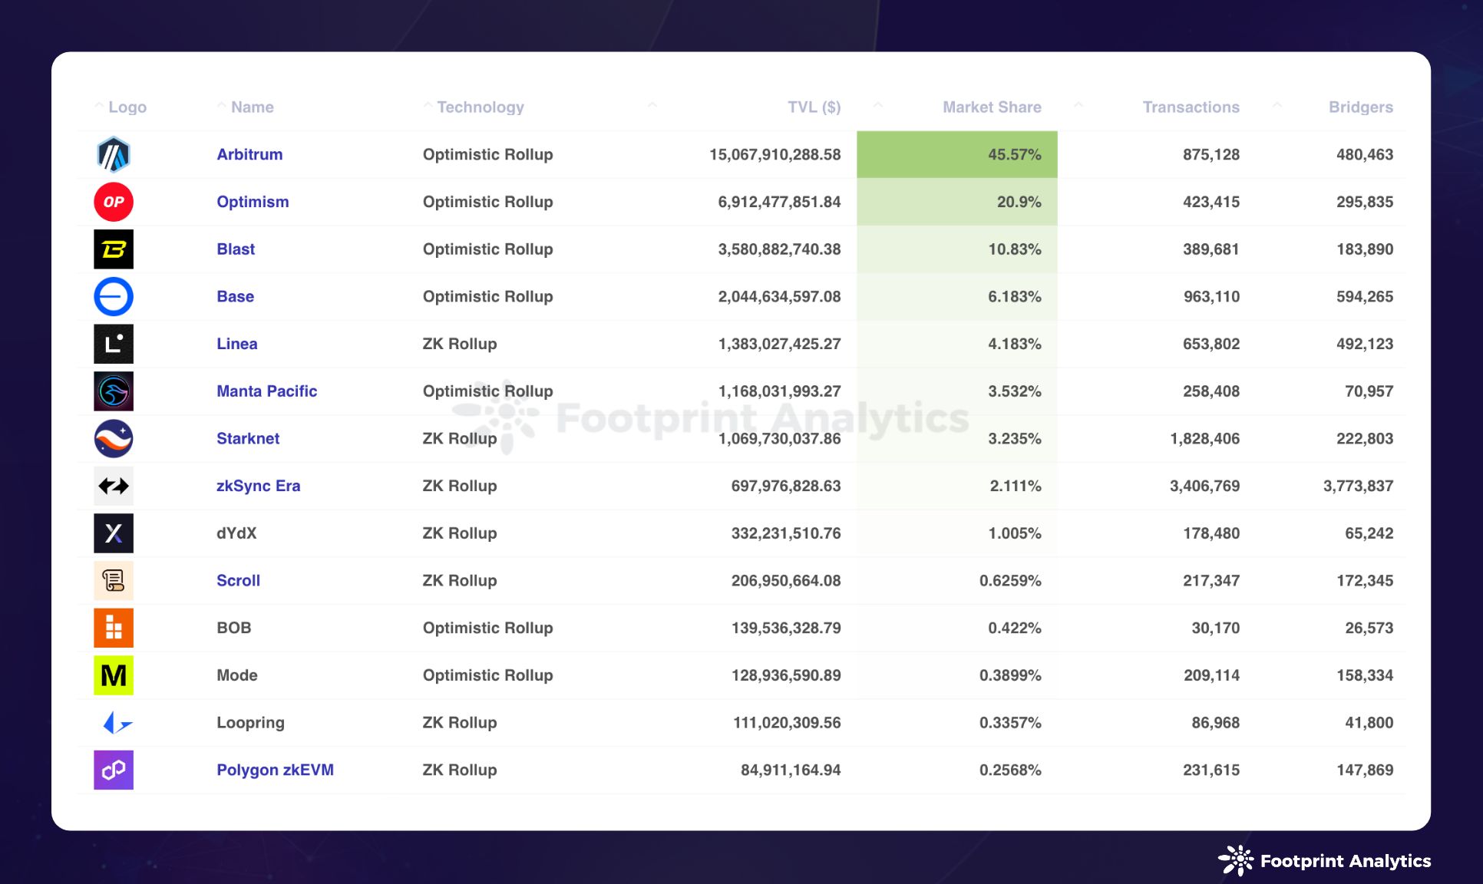Screen dimensions: 1483x884
Task: Click the Starknet logo icon
Action: coord(114,439)
